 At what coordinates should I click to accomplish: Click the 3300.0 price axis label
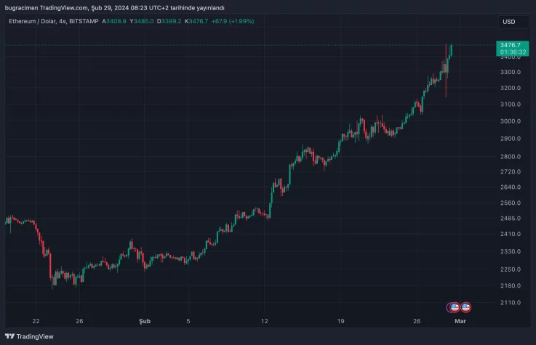coord(511,72)
